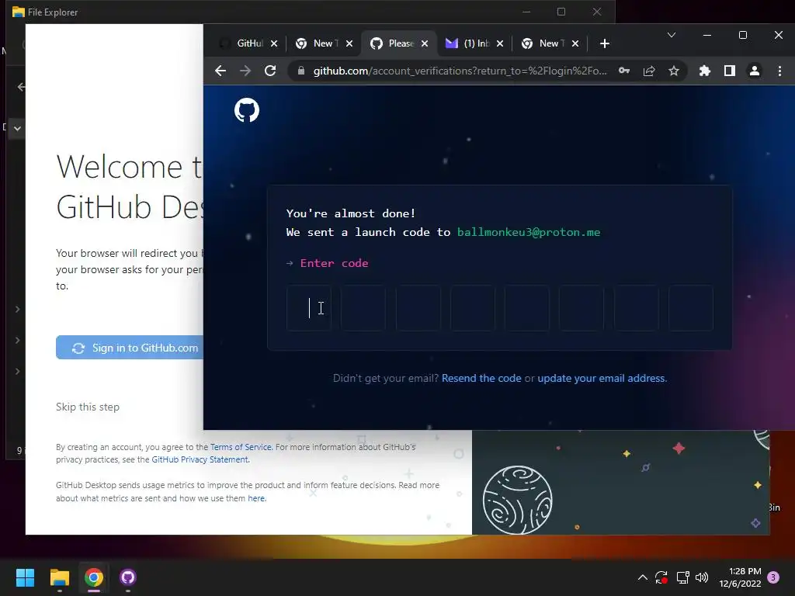795x596 pixels.
Task: Close the last New Tab tab
Action: pyautogui.click(x=575, y=43)
